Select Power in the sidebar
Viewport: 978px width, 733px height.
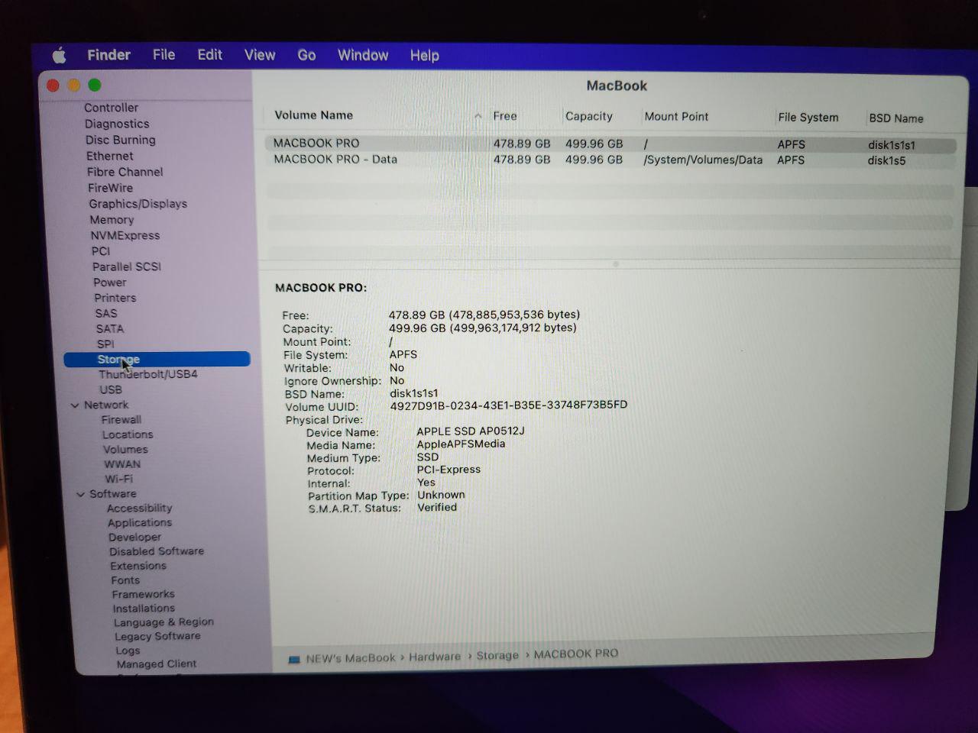pyautogui.click(x=110, y=283)
